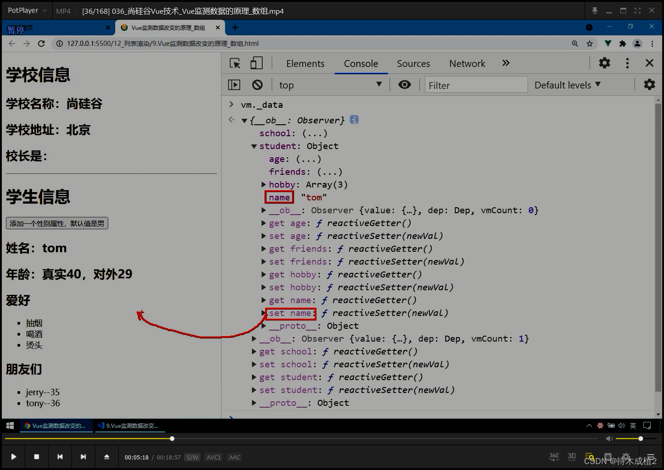This screenshot has width=664, height=470.
Task: Toggle PotPlayer fullscreen mode icon
Action: pyautogui.click(x=637, y=11)
